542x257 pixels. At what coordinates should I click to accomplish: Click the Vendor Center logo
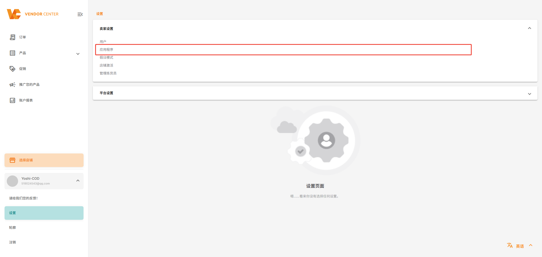click(x=32, y=14)
